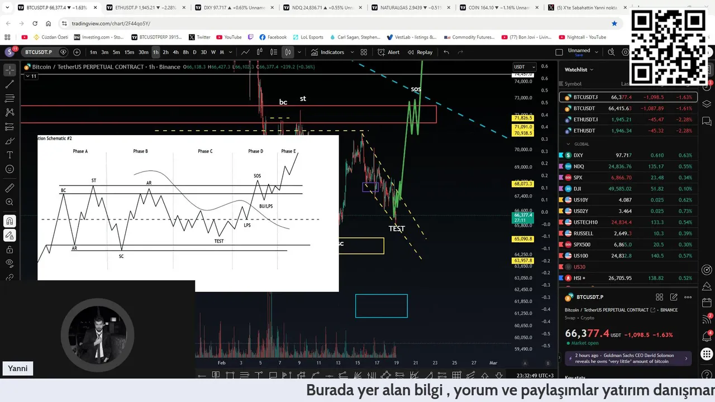Toggle lock all drawings
Image resolution: width=715 pixels, height=402 pixels.
[x=9, y=249]
